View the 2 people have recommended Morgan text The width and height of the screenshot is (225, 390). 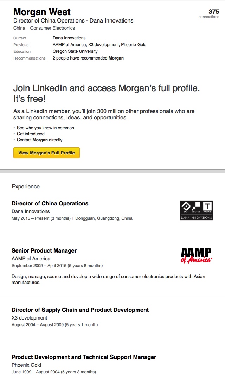(88, 58)
